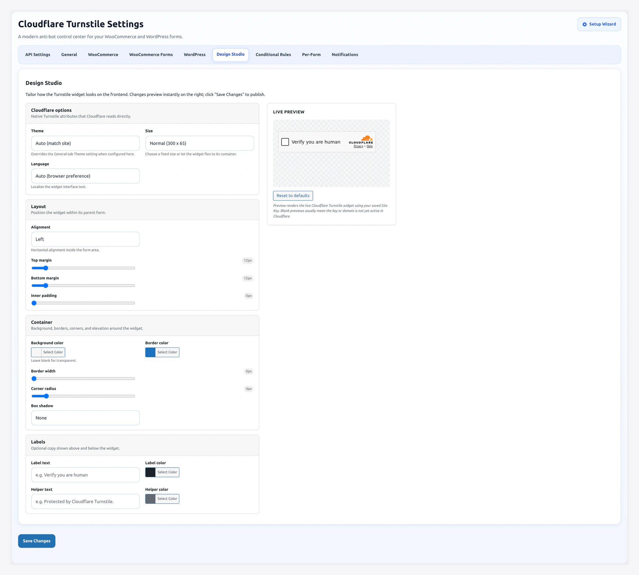Viewport: 639px width, 575px height.
Task: Click the Border width slider handle
Action: click(x=34, y=379)
